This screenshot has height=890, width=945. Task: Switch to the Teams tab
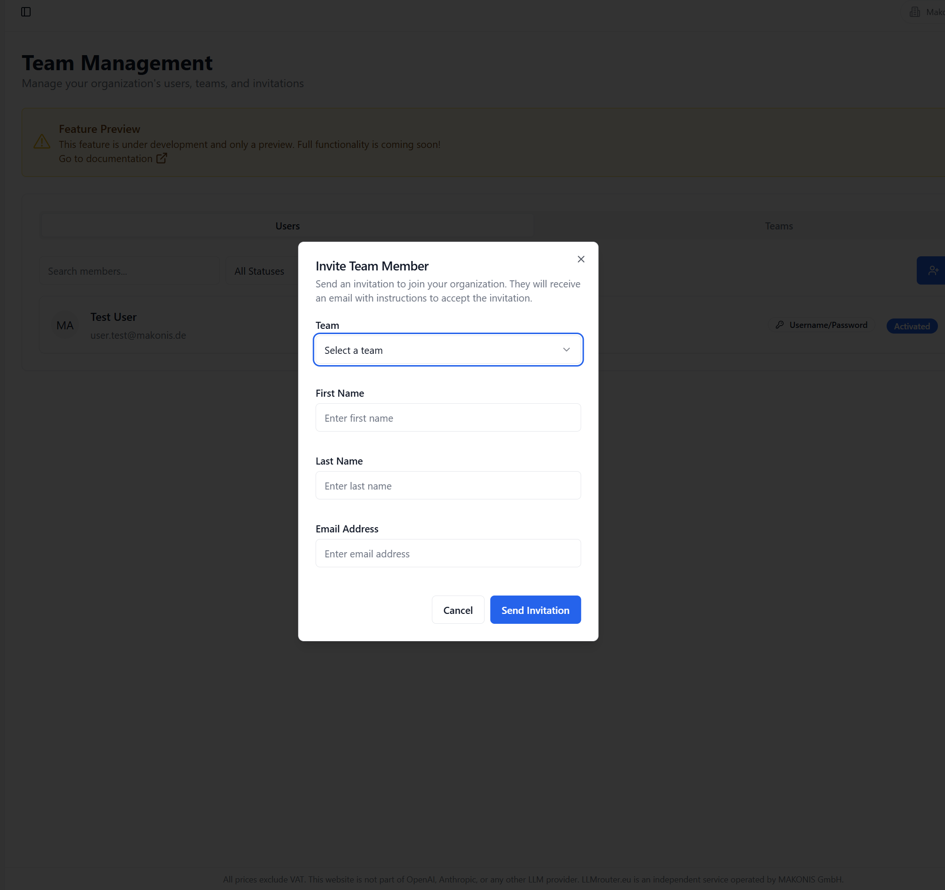pyautogui.click(x=779, y=226)
